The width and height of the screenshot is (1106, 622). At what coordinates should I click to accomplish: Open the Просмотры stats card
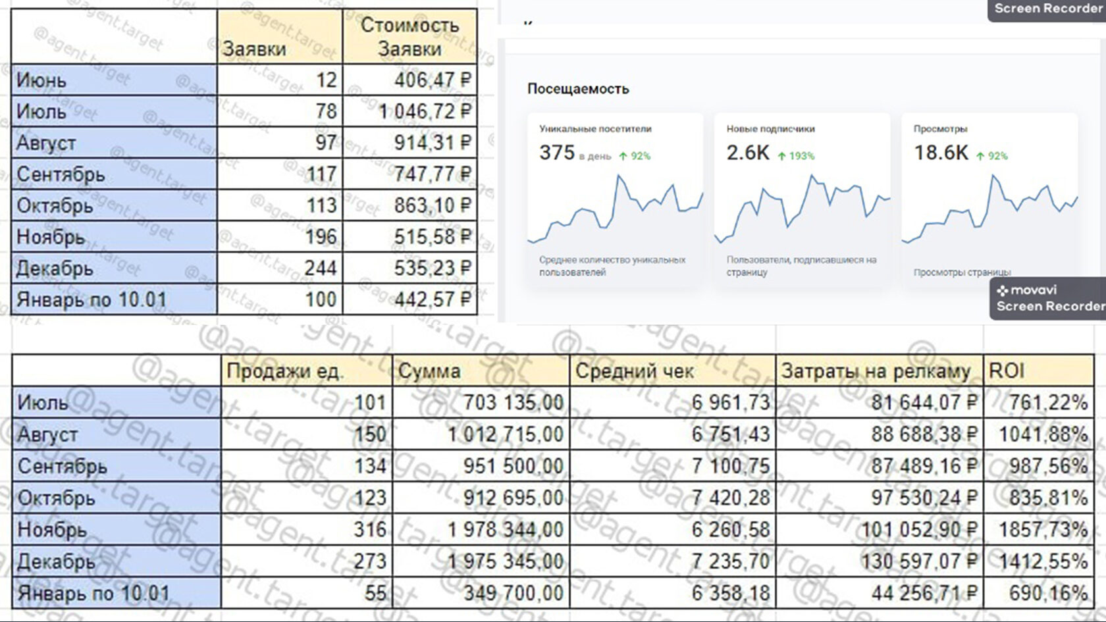989,199
